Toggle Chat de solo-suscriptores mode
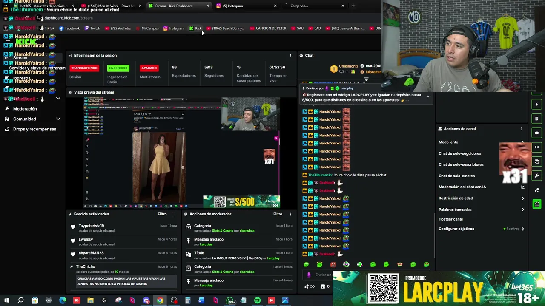This screenshot has width=545, height=306. 461,164
